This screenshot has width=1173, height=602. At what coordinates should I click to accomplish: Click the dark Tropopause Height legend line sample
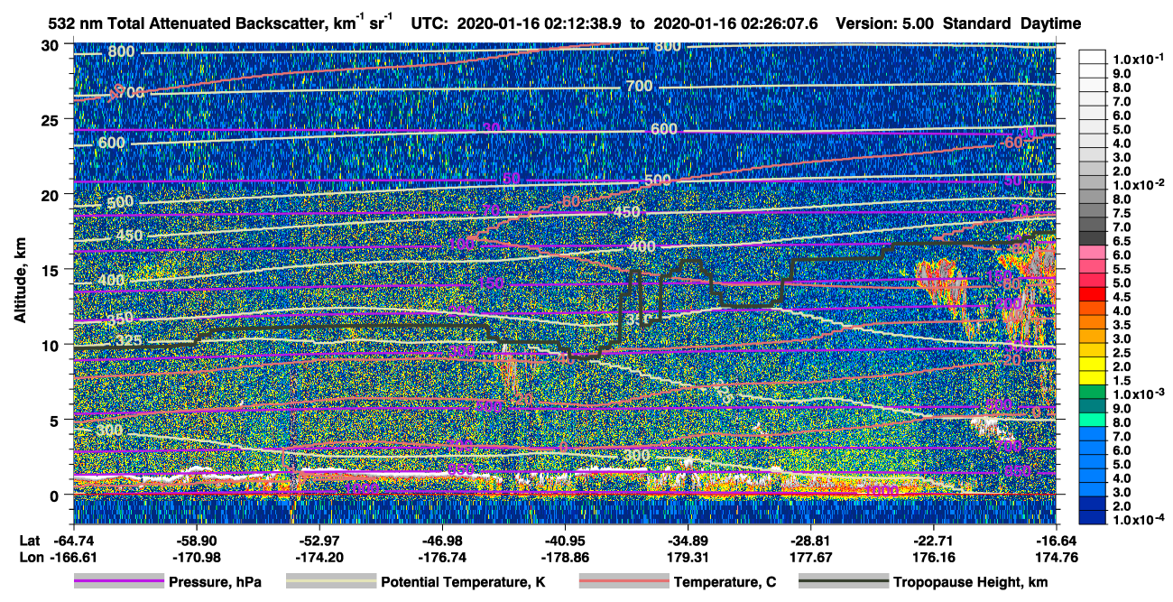point(842,582)
